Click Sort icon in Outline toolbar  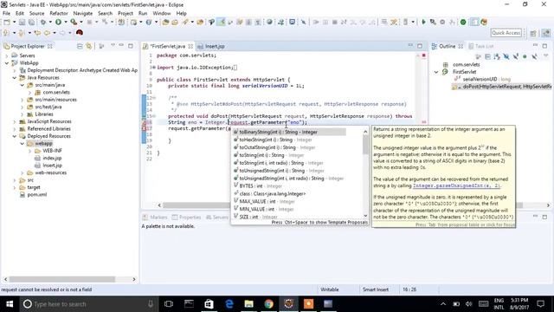tap(497, 56)
